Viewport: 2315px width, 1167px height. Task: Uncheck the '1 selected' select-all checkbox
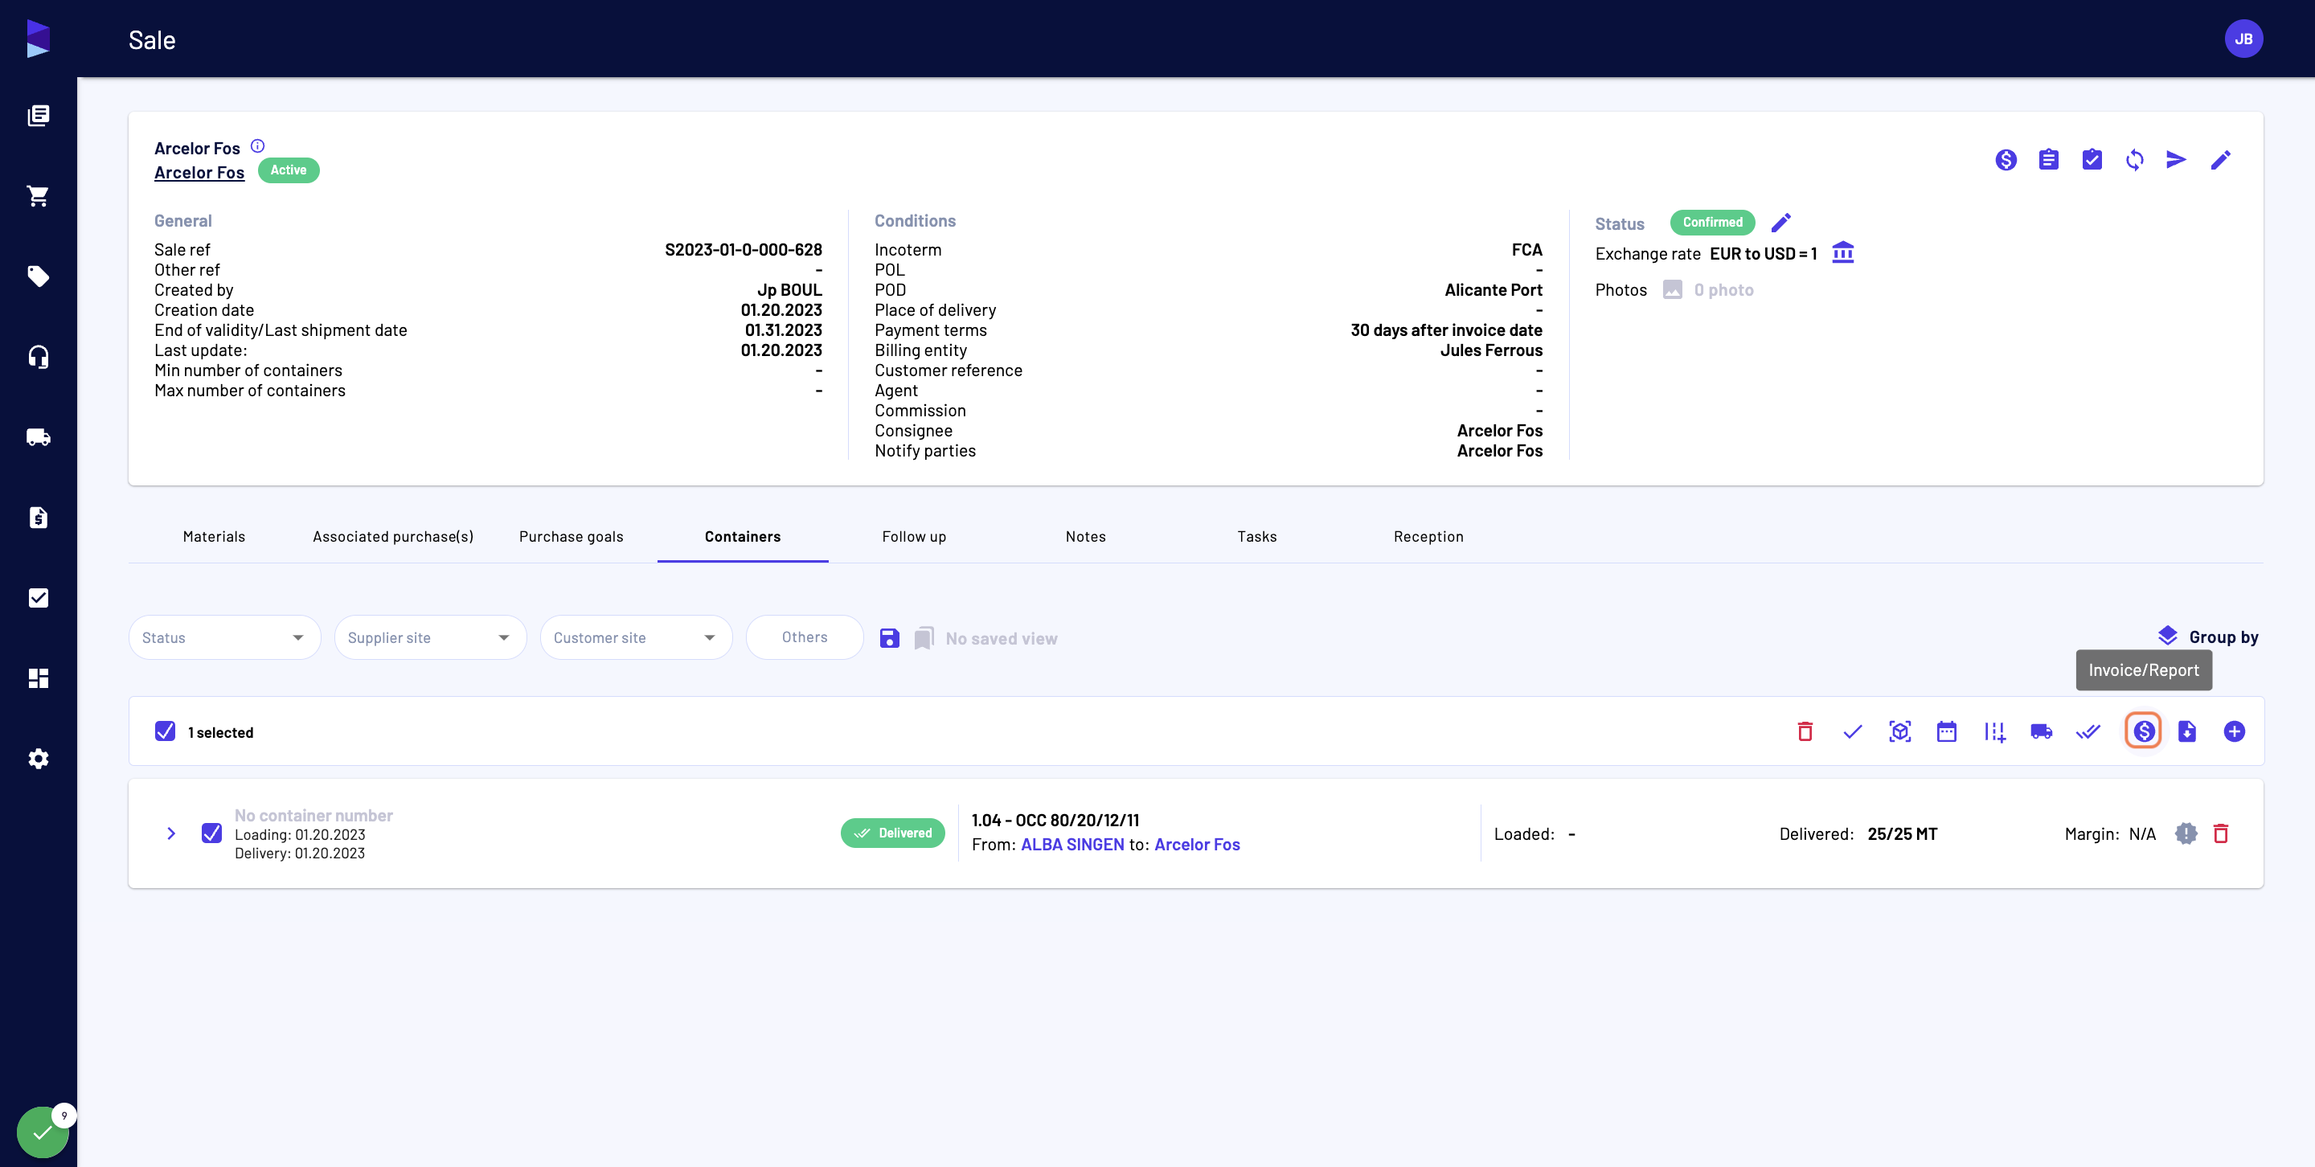point(166,731)
